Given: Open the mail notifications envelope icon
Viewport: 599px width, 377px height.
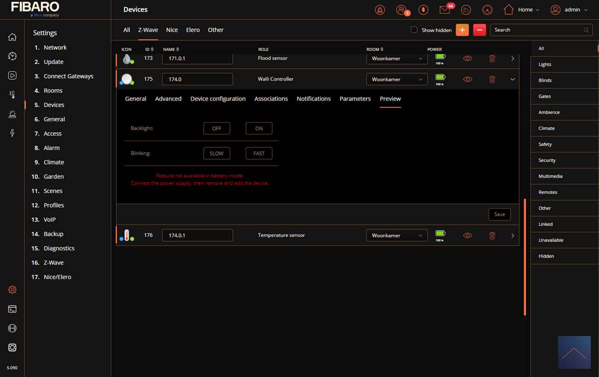Looking at the screenshot, I should click(x=444, y=10).
